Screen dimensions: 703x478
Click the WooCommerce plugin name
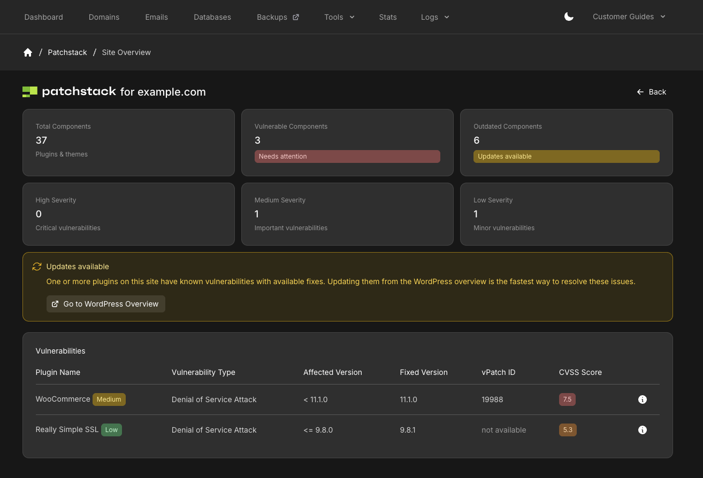pos(63,399)
